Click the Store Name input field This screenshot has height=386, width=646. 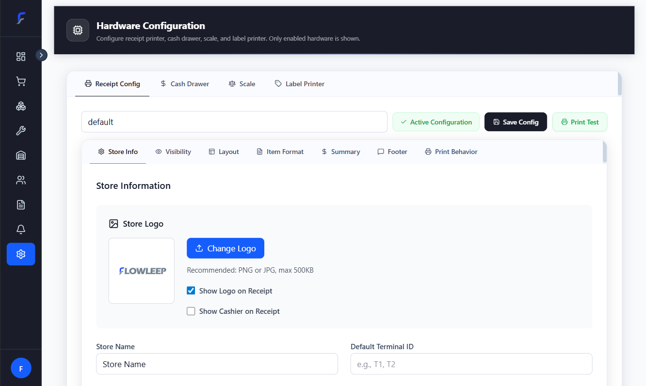(217, 364)
